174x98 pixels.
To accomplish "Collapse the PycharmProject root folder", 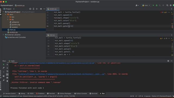I will 3,12.
